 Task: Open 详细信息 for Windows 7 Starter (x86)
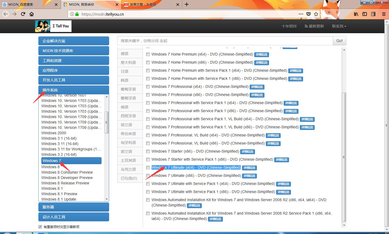click(x=247, y=152)
